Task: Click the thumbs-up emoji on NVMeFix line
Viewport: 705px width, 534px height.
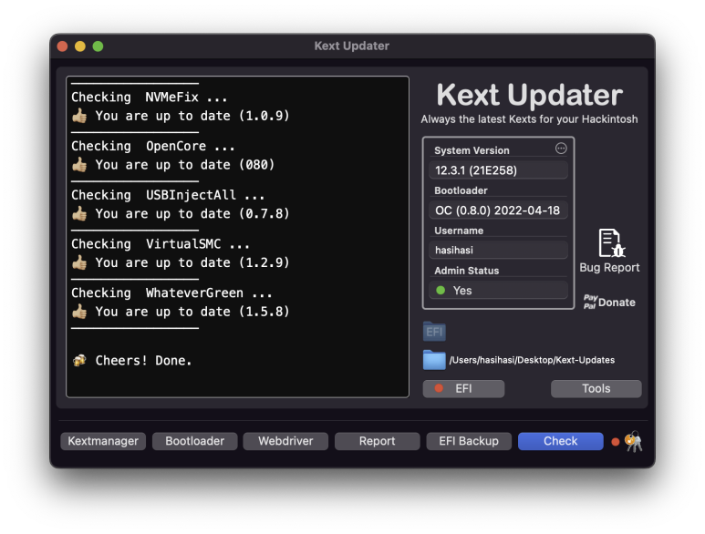Action: point(79,116)
